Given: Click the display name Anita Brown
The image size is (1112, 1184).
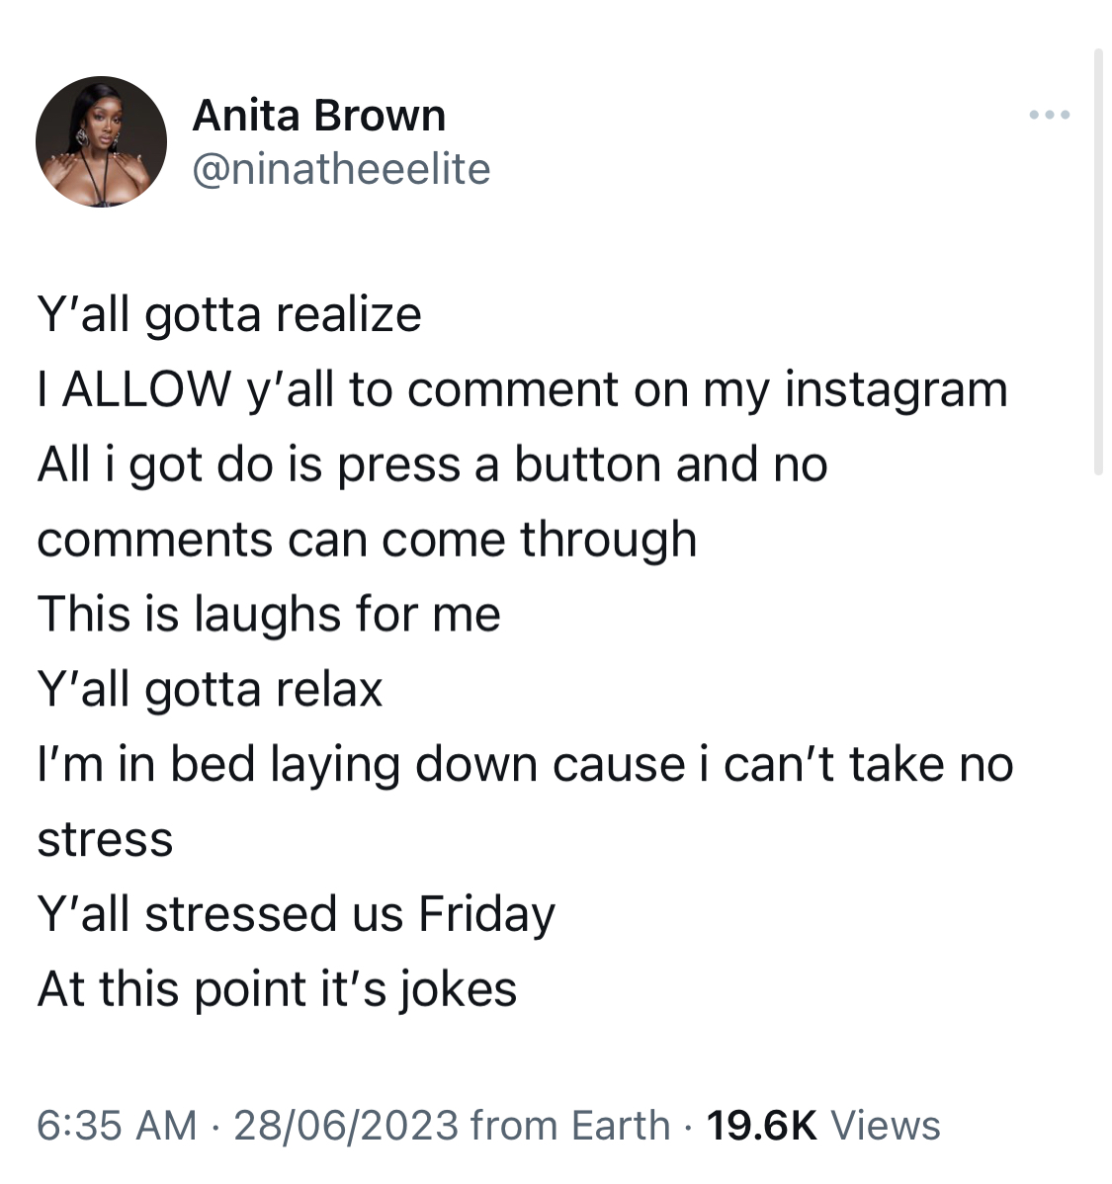Looking at the screenshot, I should coord(319,116).
